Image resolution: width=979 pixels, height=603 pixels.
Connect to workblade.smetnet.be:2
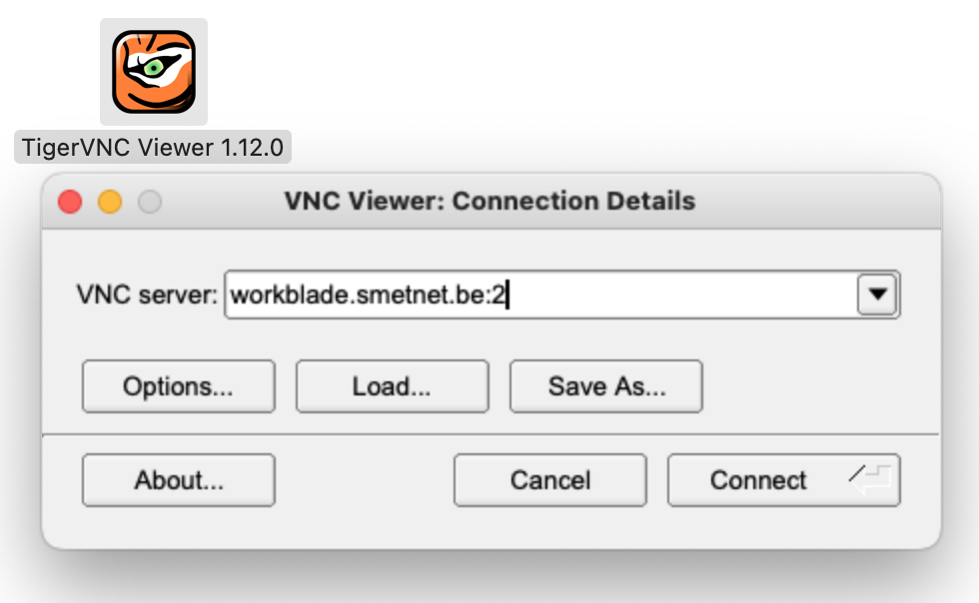click(x=759, y=479)
